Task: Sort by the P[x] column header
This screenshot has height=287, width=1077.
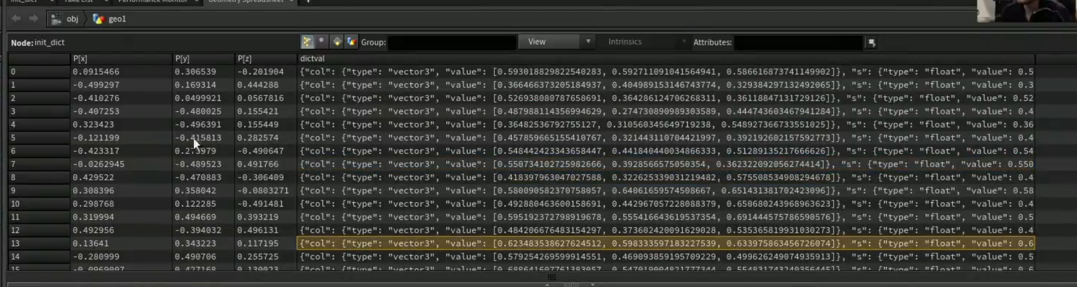Action: coord(121,58)
